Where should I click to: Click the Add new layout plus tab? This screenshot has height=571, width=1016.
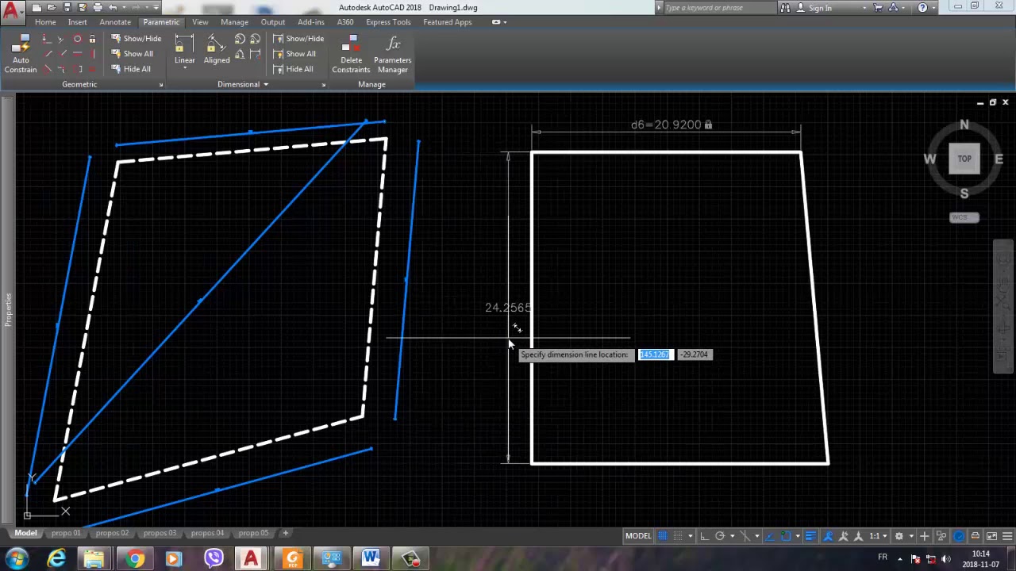tap(286, 533)
